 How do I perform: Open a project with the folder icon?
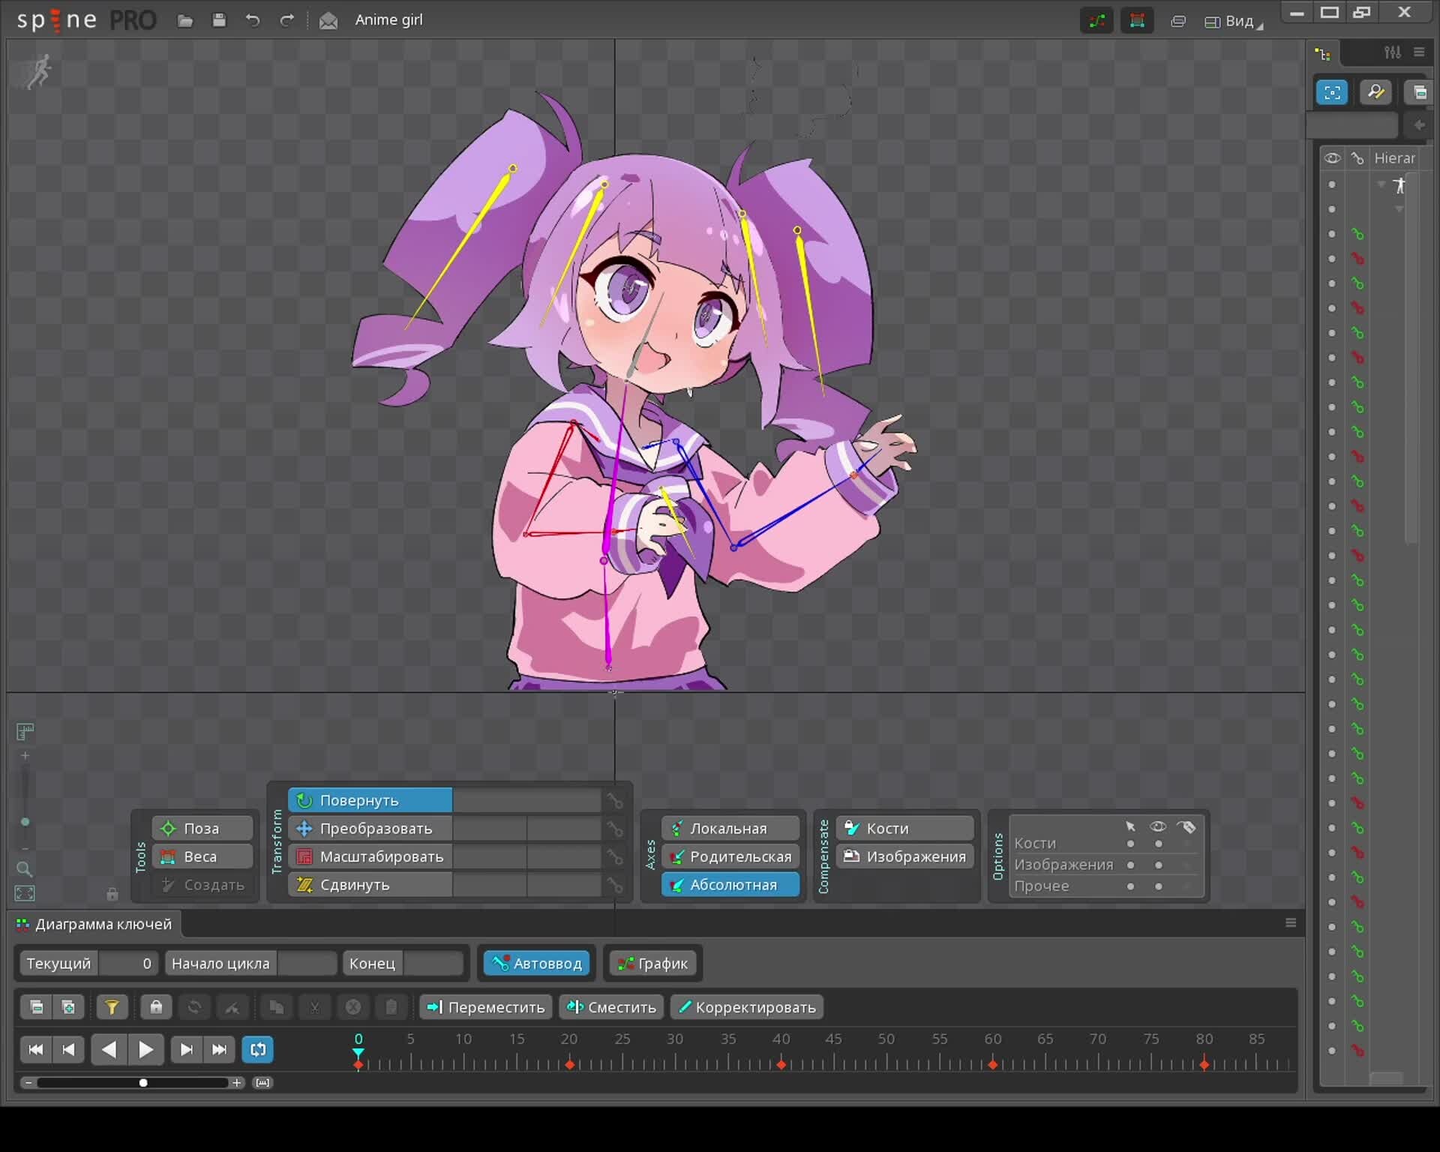tap(184, 20)
